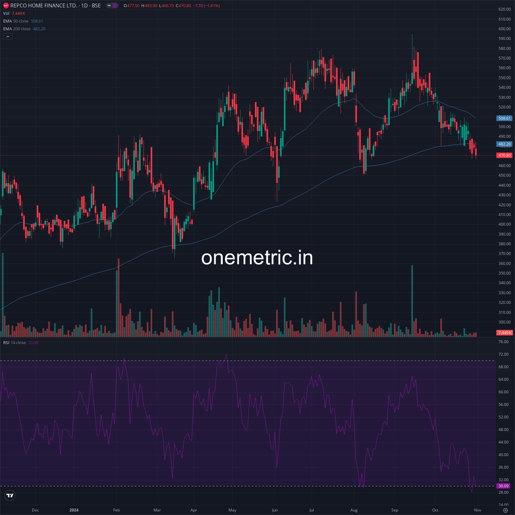Click the red 470.80 last price label
This screenshot has height=515, width=515.
(x=503, y=155)
